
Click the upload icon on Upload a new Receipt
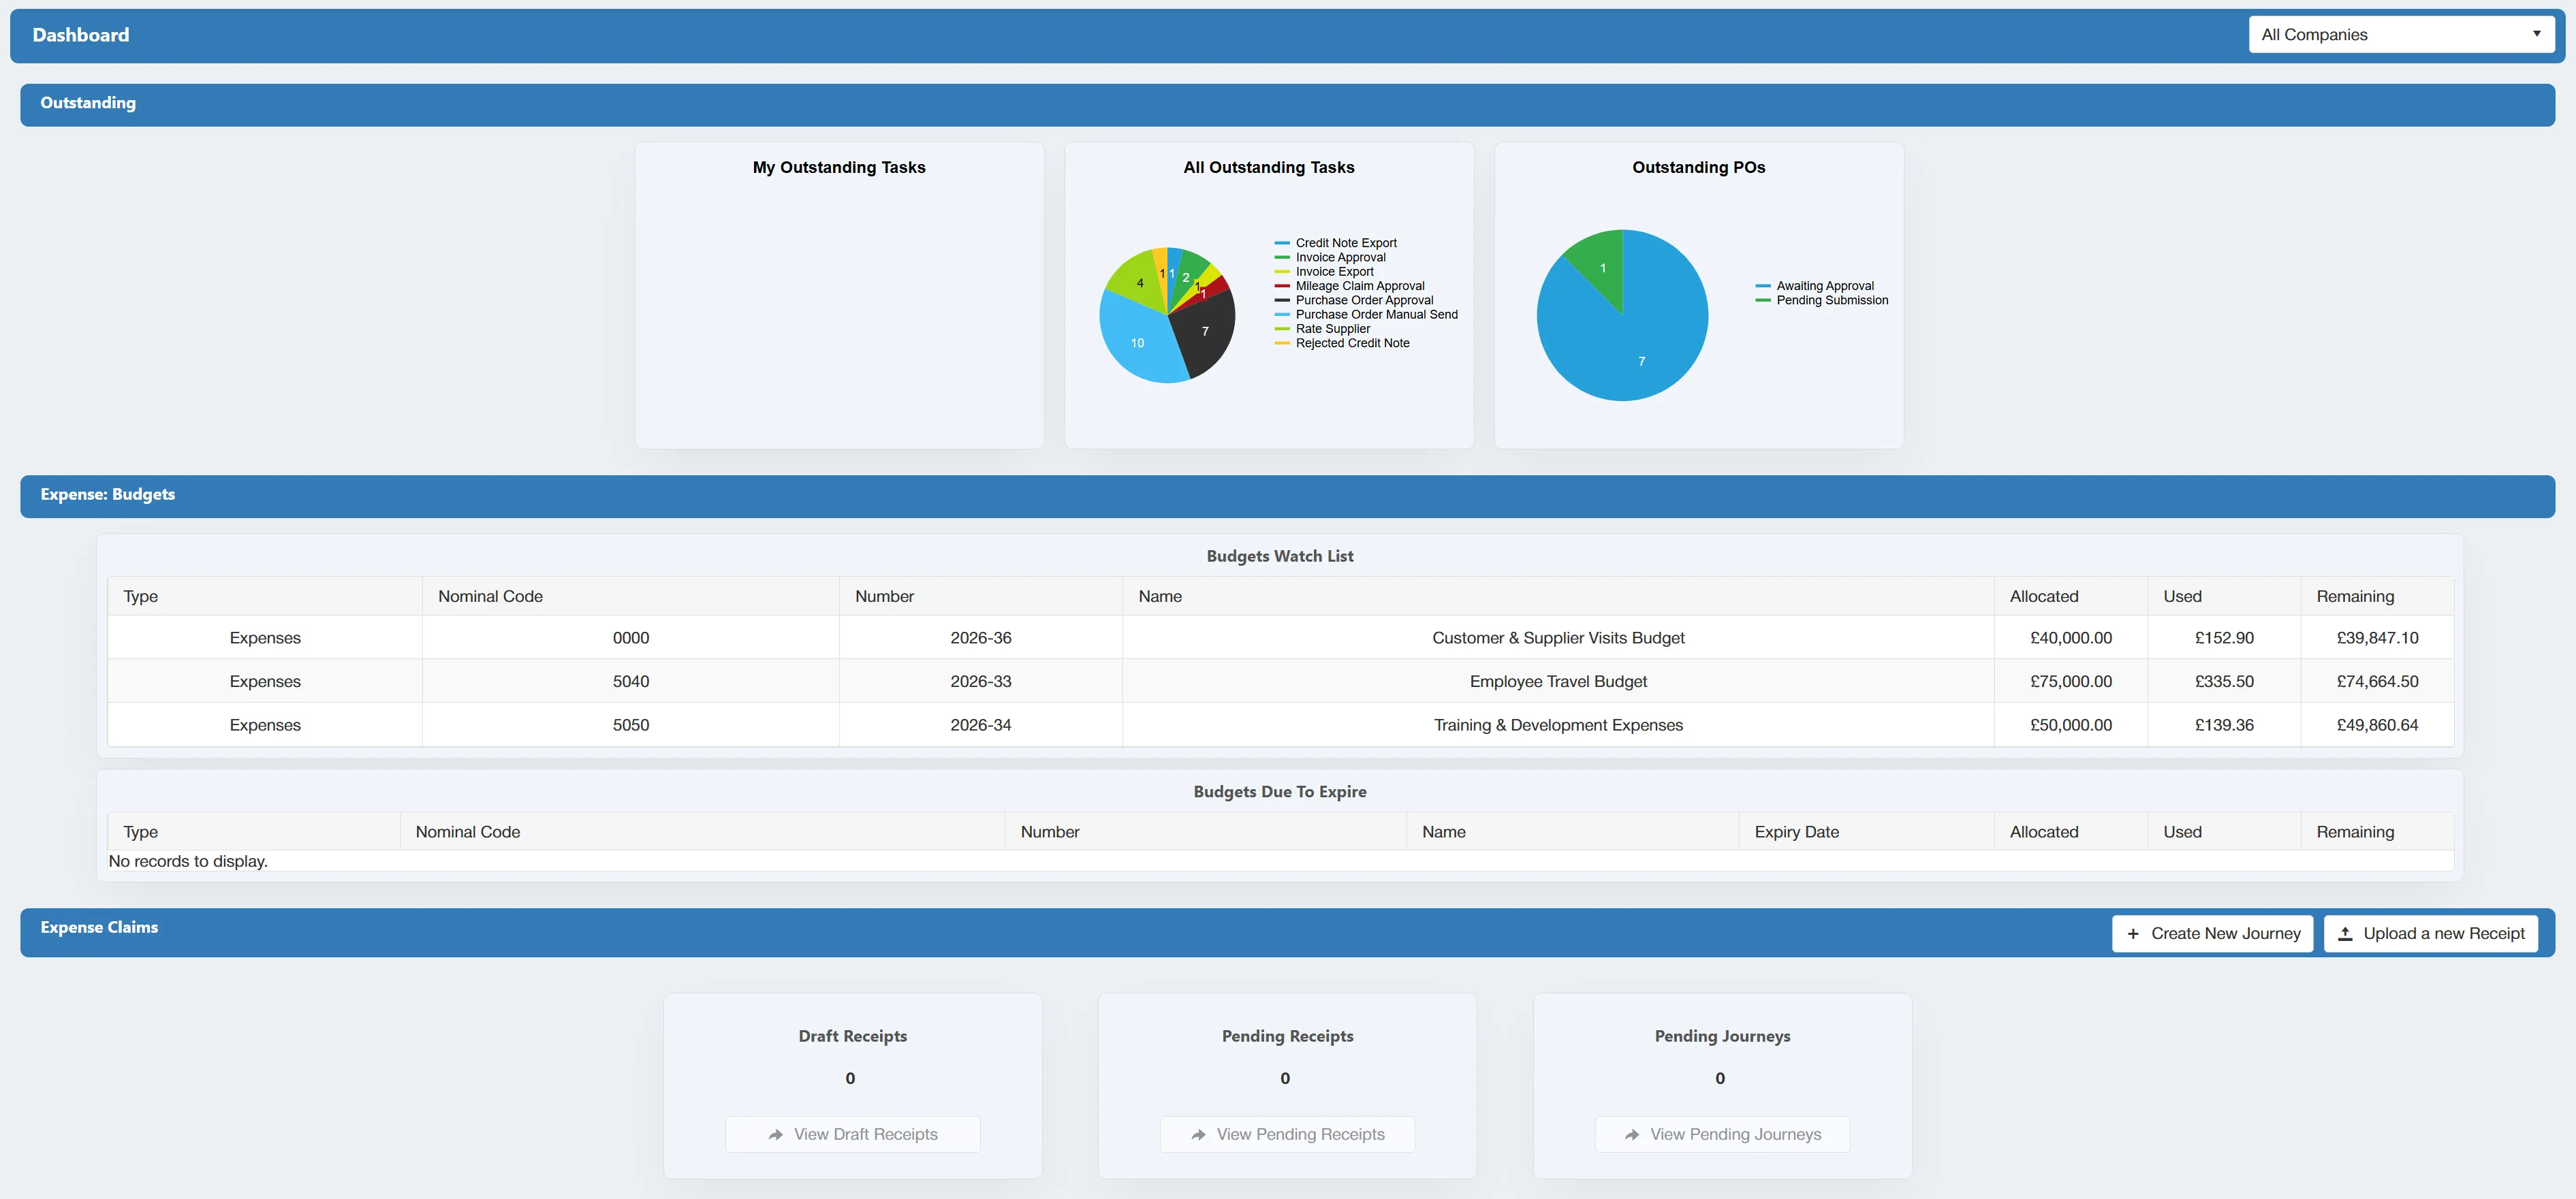(2345, 933)
